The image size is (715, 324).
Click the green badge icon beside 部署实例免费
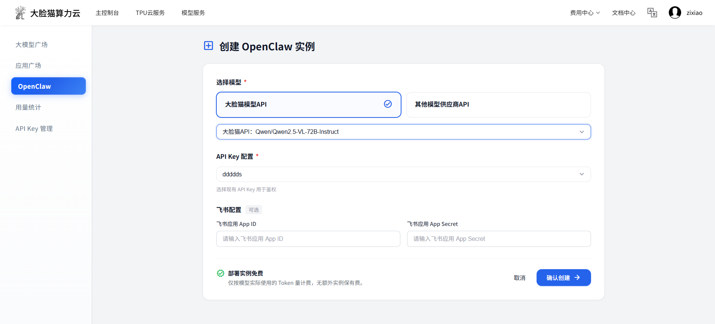(x=220, y=273)
